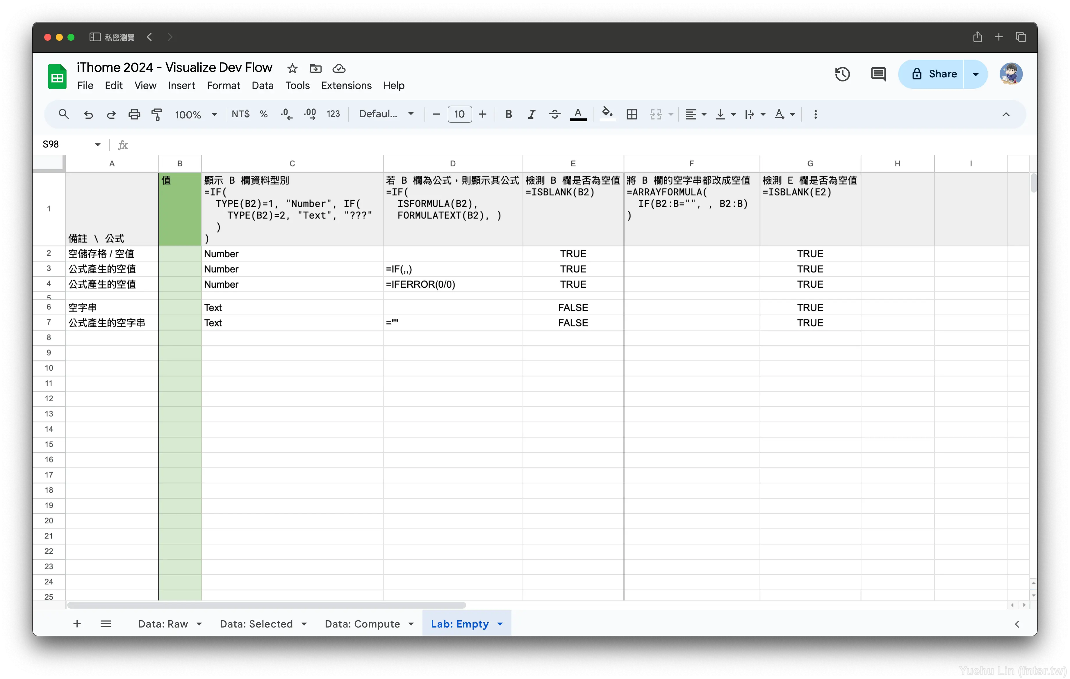Expand the Share options arrow
The width and height of the screenshot is (1070, 679).
pos(975,74)
